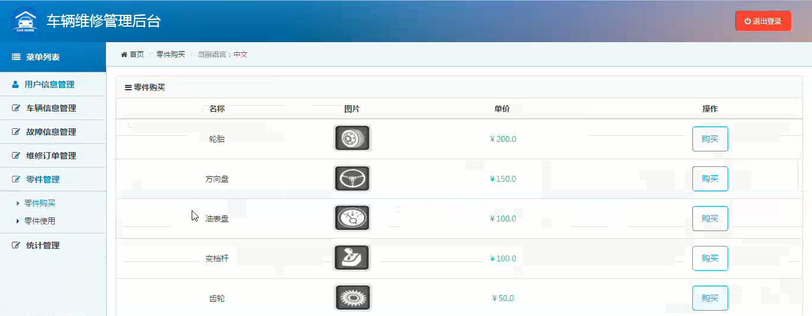Screen dimensions: 812x316
Task: Buy the 变档杆 part
Action: point(710,258)
